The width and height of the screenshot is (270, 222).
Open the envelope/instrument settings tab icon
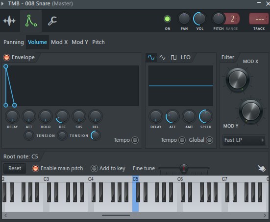(x=31, y=21)
